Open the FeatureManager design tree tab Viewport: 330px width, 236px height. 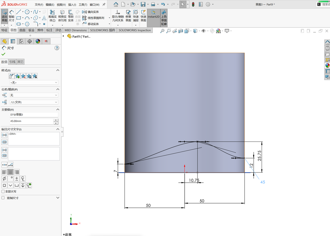[x=5, y=41]
